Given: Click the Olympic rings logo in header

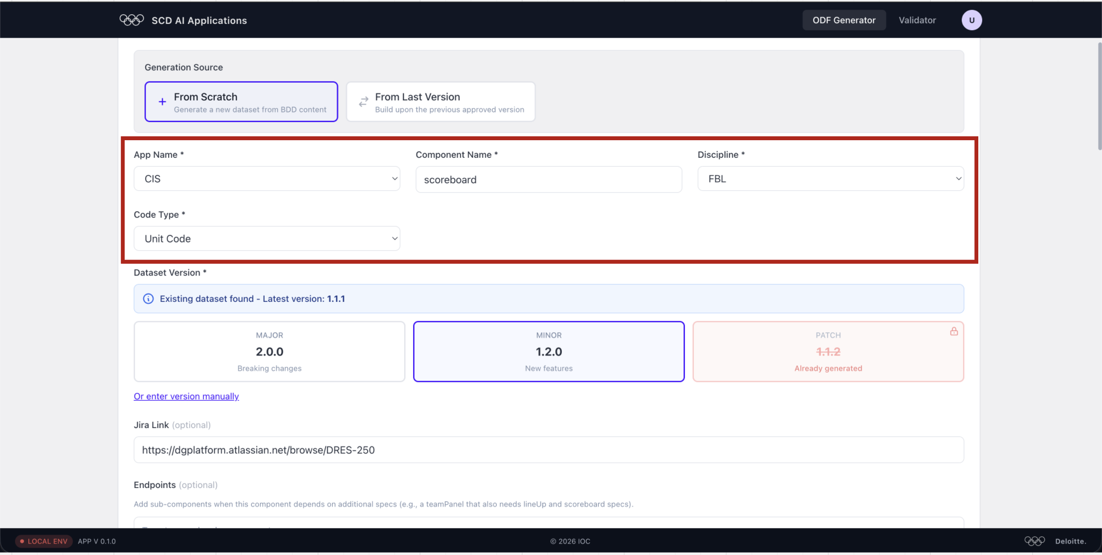Looking at the screenshot, I should (132, 20).
